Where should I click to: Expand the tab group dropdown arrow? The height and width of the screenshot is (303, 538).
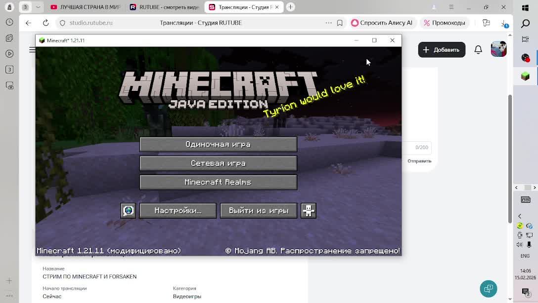pyautogui.click(x=38, y=7)
